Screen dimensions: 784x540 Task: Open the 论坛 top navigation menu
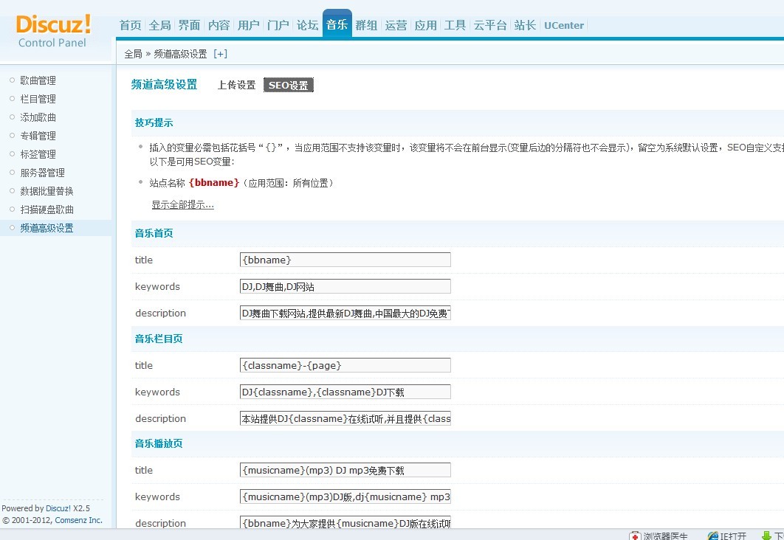pos(307,25)
